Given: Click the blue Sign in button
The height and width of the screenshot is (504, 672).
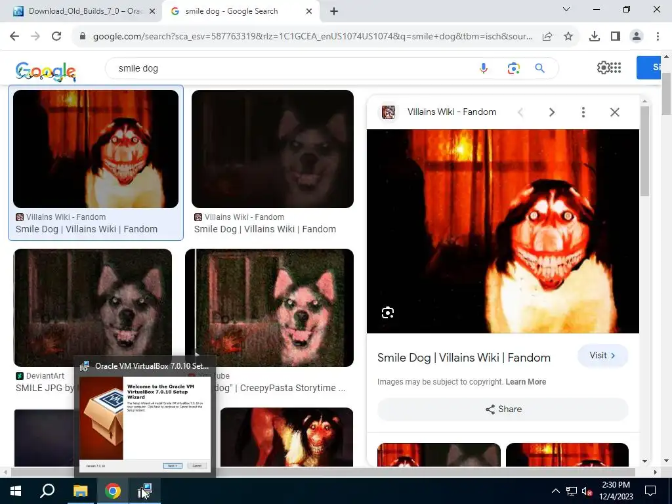Looking at the screenshot, I should [648, 68].
